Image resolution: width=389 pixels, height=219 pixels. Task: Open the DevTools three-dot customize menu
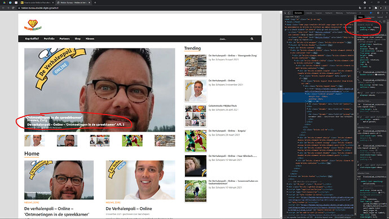click(x=382, y=13)
